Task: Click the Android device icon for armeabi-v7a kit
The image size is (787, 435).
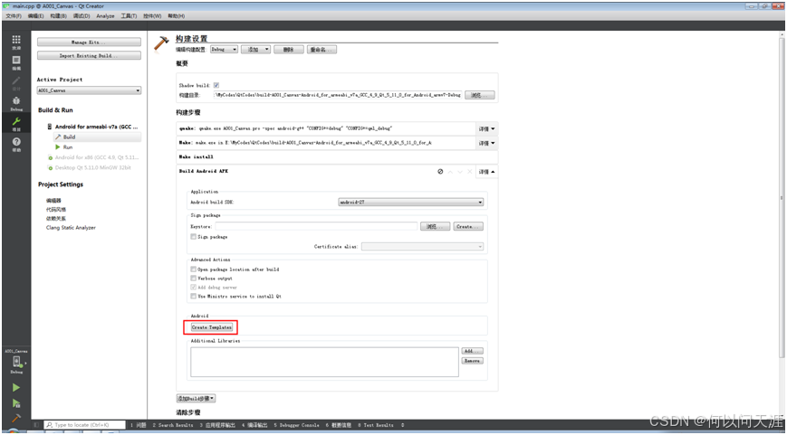Action: pyautogui.click(x=50, y=128)
